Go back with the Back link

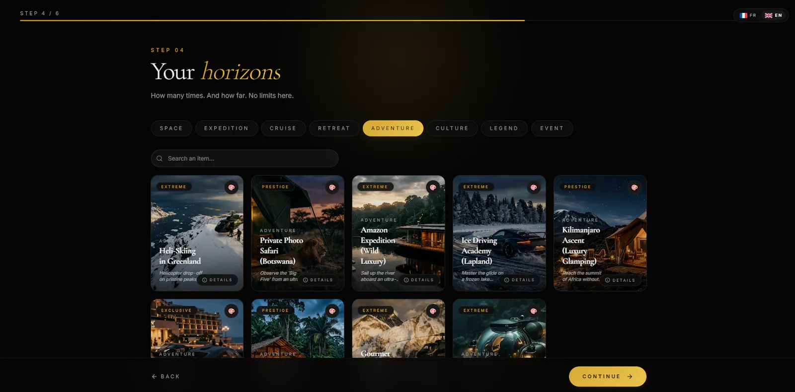[166, 377]
